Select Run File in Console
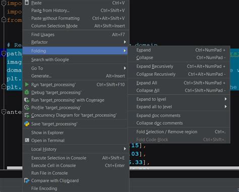Image resolution: width=239 pixels, height=192 pixels. pyautogui.click(x=76, y=173)
